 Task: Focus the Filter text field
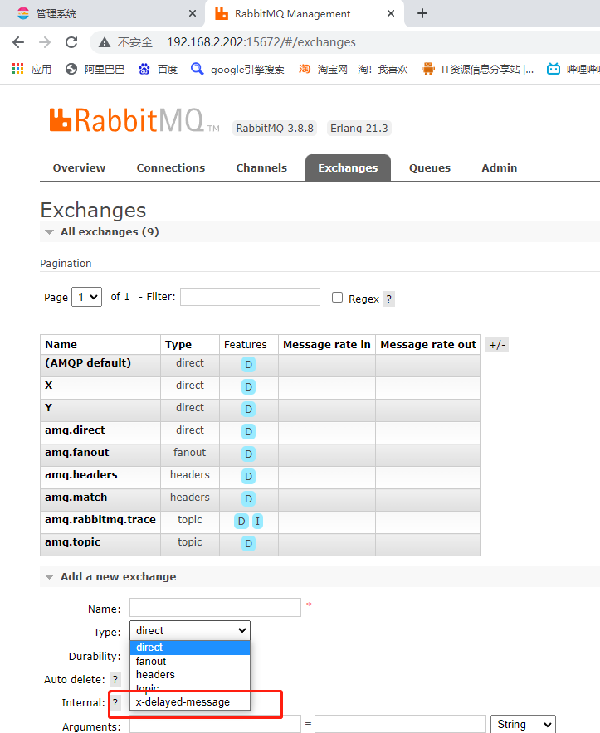coord(250,297)
